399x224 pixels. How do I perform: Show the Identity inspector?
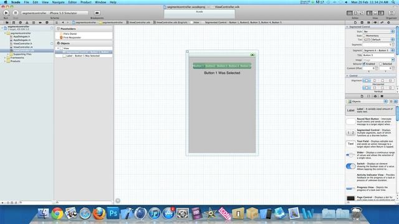tap(368, 22)
